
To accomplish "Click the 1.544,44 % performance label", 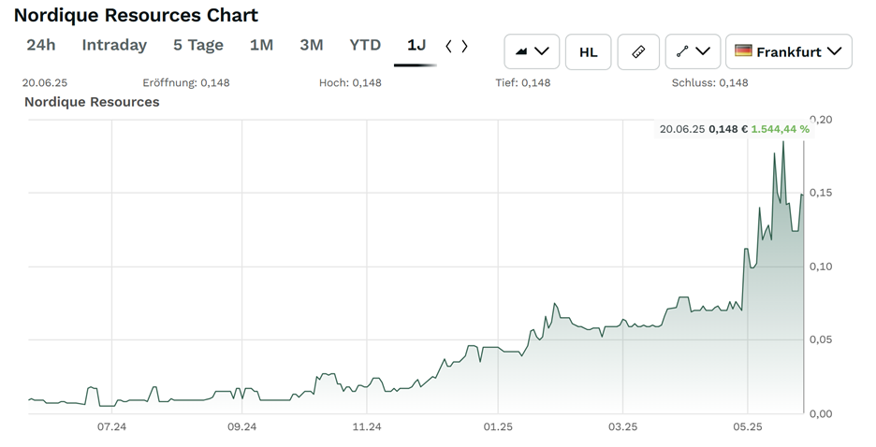I will tap(780, 129).
